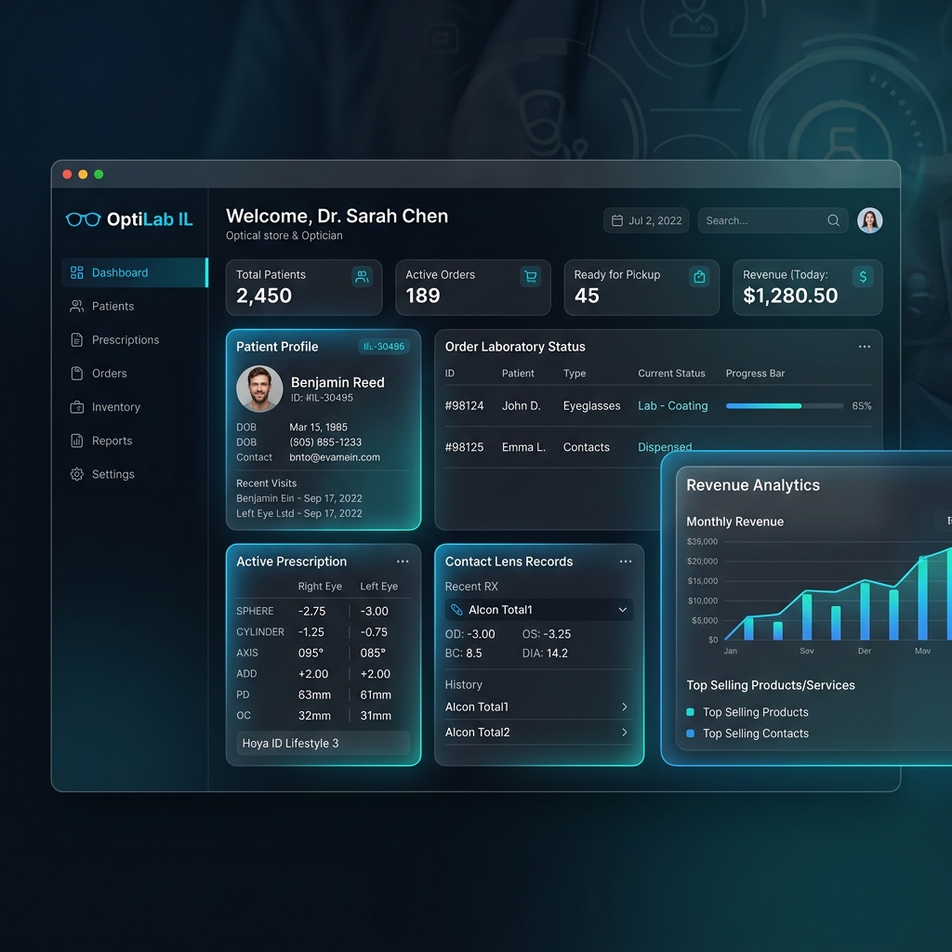952x952 pixels.
Task: Click the Orders clipboard icon
Action: point(76,374)
